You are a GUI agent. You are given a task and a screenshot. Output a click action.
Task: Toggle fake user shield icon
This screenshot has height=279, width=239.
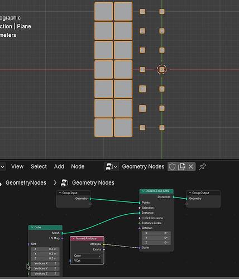(x=172, y=167)
